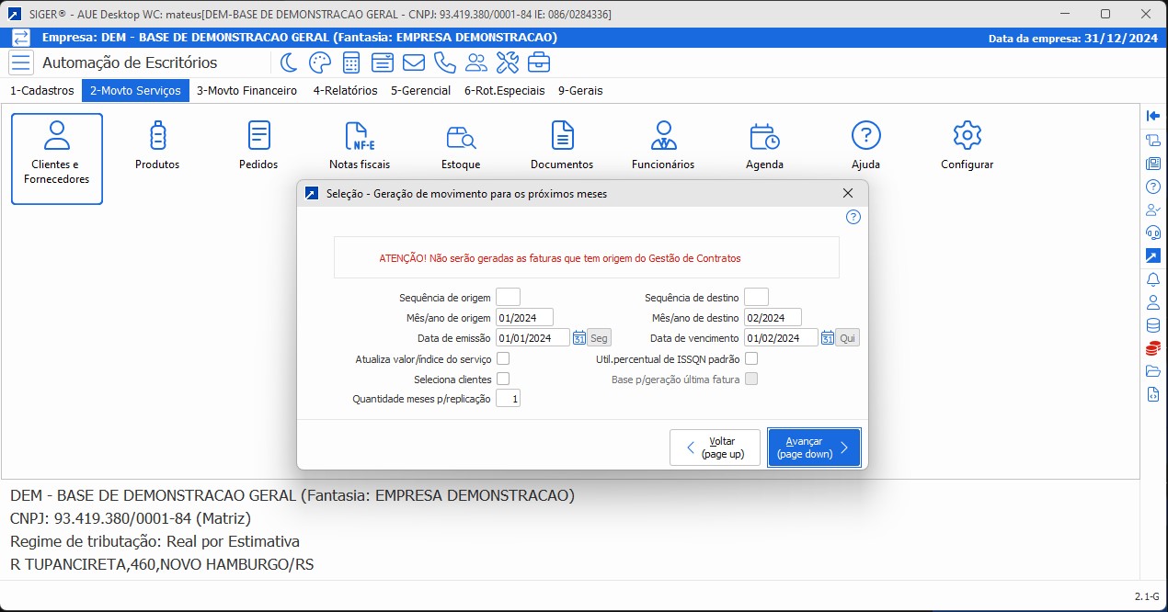Check the Seleciona clientes checkbox
The height and width of the screenshot is (612, 1168).
[503, 379]
